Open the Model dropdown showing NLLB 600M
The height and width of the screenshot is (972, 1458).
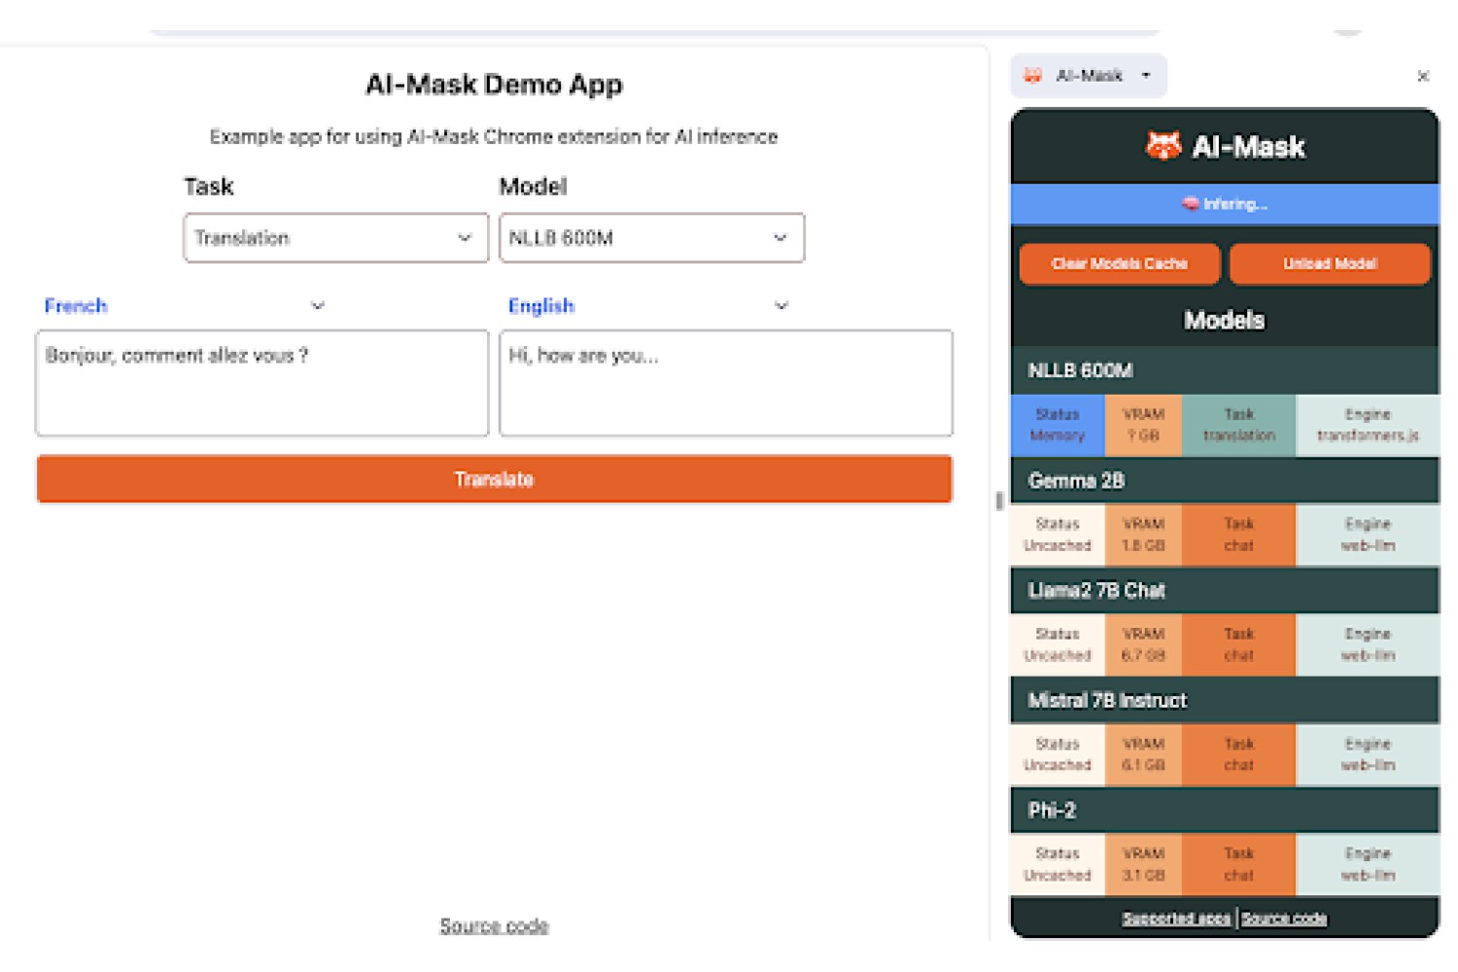[x=651, y=238]
